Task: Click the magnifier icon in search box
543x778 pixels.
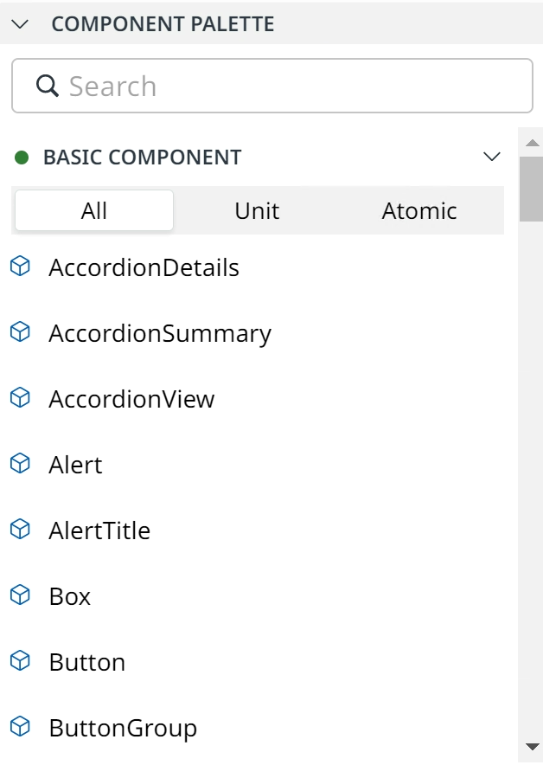Action: pyautogui.click(x=47, y=86)
